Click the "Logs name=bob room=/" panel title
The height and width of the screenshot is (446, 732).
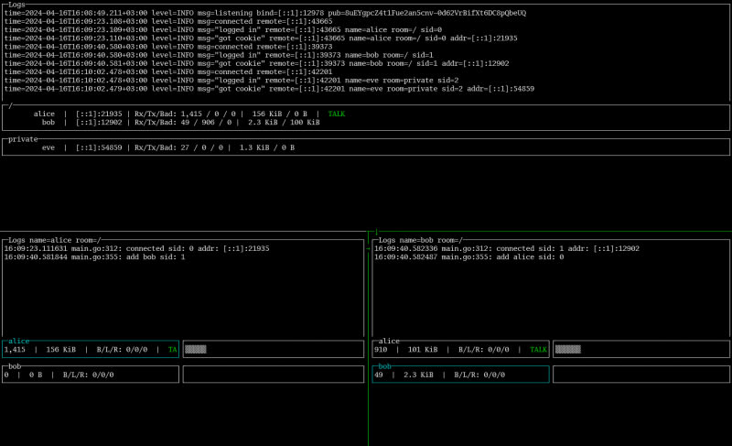click(421, 239)
